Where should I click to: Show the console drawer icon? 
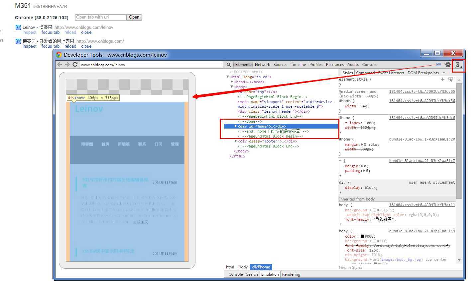(438, 65)
